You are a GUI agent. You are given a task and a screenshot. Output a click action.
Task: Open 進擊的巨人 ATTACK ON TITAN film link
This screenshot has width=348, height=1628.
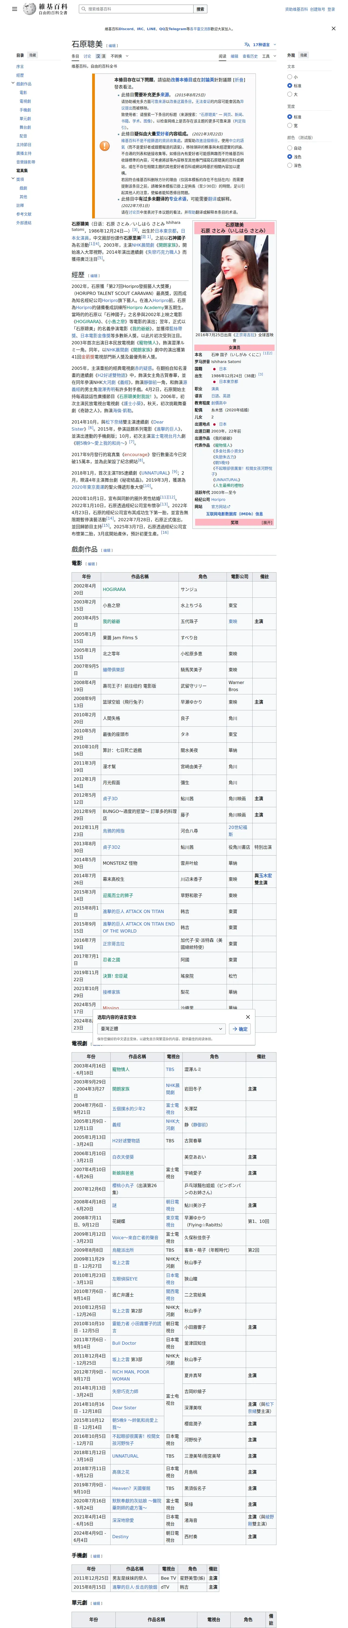click(133, 911)
